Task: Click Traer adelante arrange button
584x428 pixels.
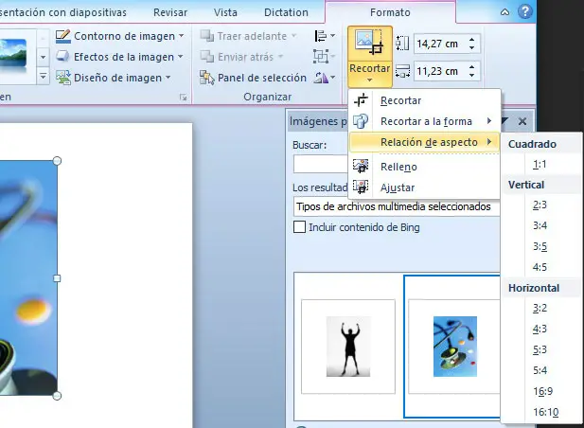Action: coord(248,36)
